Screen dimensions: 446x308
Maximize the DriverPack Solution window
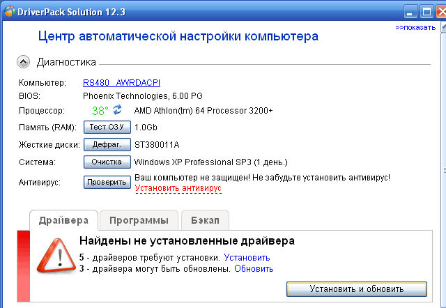[x=426, y=13]
